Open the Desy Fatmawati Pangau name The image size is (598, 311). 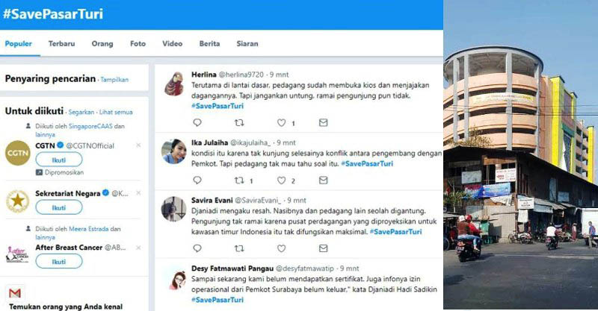tap(232, 268)
